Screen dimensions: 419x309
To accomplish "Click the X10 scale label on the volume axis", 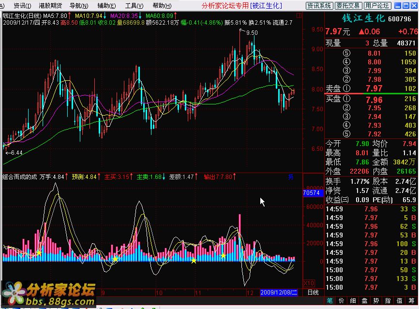I will click(x=309, y=283).
